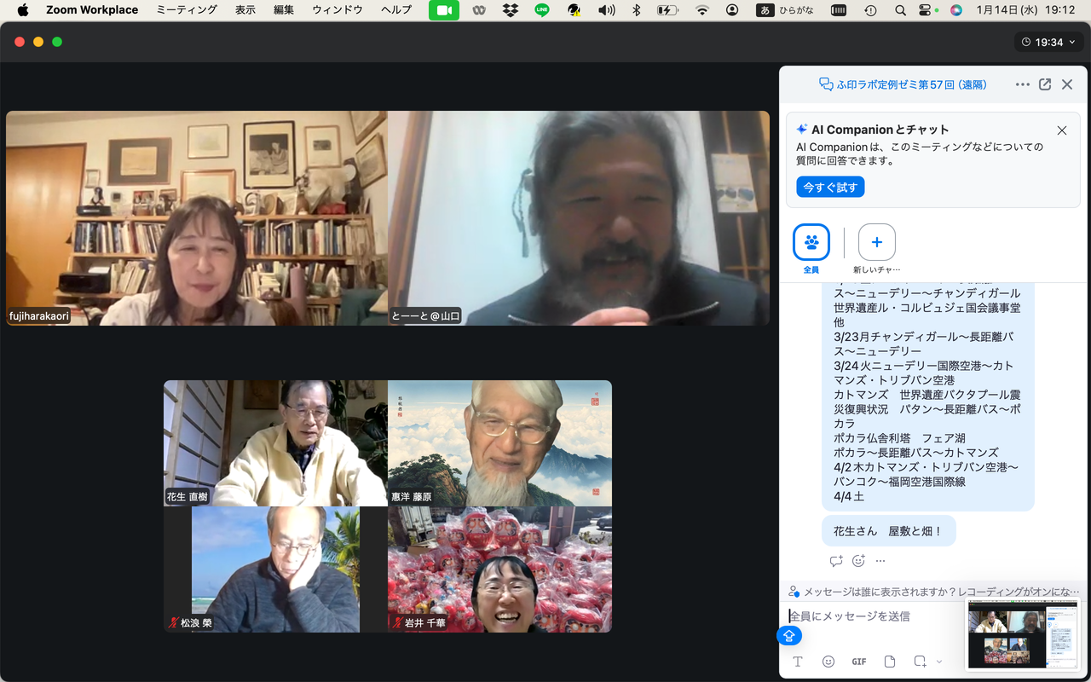The width and height of the screenshot is (1091, 682).
Task: Pop out the chat panel into a window
Action: point(1045,84)
